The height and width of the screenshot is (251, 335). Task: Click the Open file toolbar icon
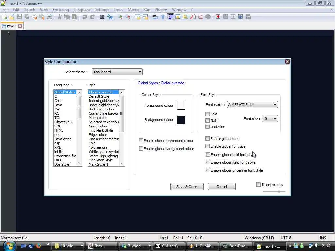12,17
